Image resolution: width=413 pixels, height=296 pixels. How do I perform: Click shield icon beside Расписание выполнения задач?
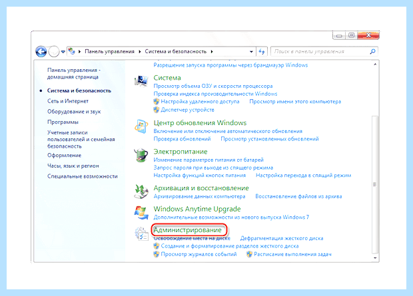[249, 254]
